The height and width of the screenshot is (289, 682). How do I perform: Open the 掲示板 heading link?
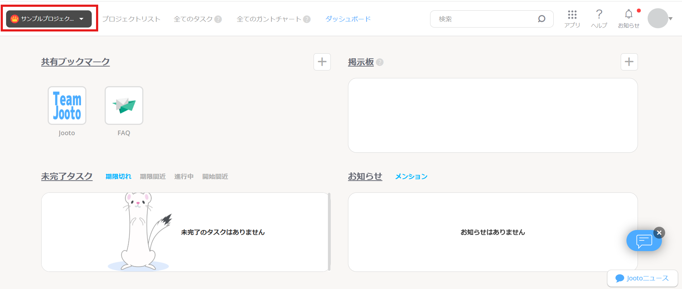point(361,62)
